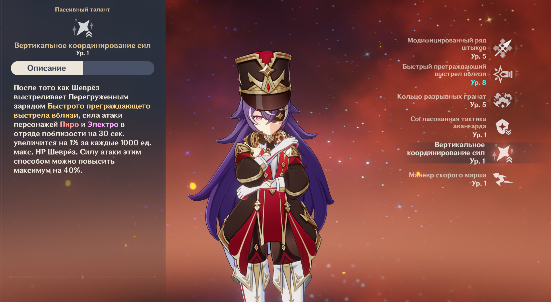Select the Манёвр скорого марша running icon
The width and height of the screenshot is (551, 302).
point(503,179)
